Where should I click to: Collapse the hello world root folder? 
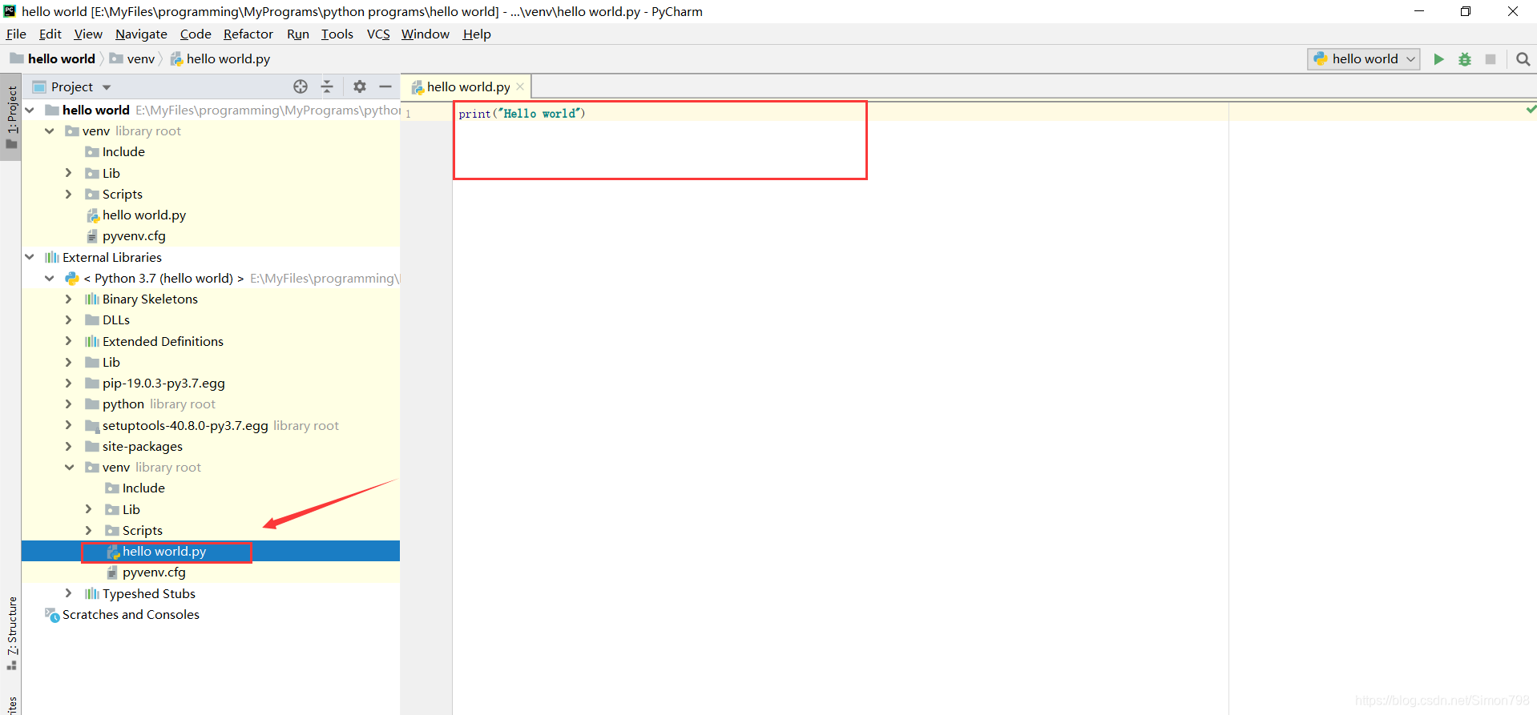30,110
